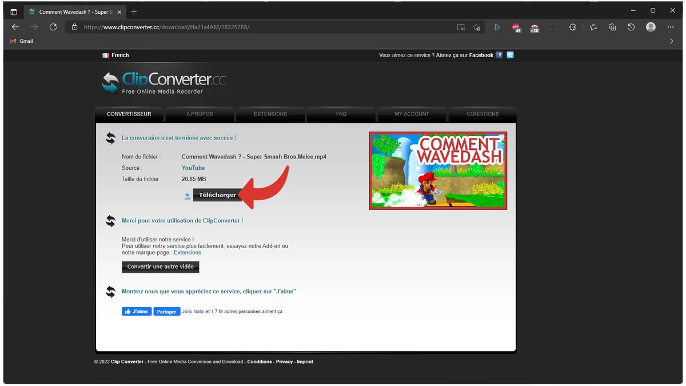Screen dimensions: 686x386
Task: Click the ClipConverter.cc logo
Action: click(163, 83)
